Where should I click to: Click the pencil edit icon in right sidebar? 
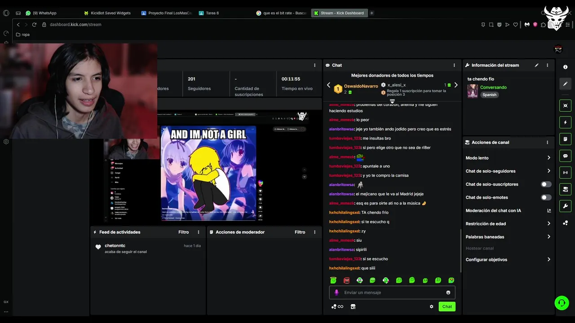(x=565, y=83)
